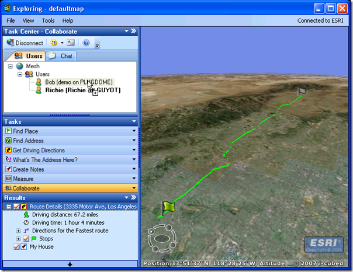
Task: Expand Find Place dropdown arrow
Action: click(134, 131)
